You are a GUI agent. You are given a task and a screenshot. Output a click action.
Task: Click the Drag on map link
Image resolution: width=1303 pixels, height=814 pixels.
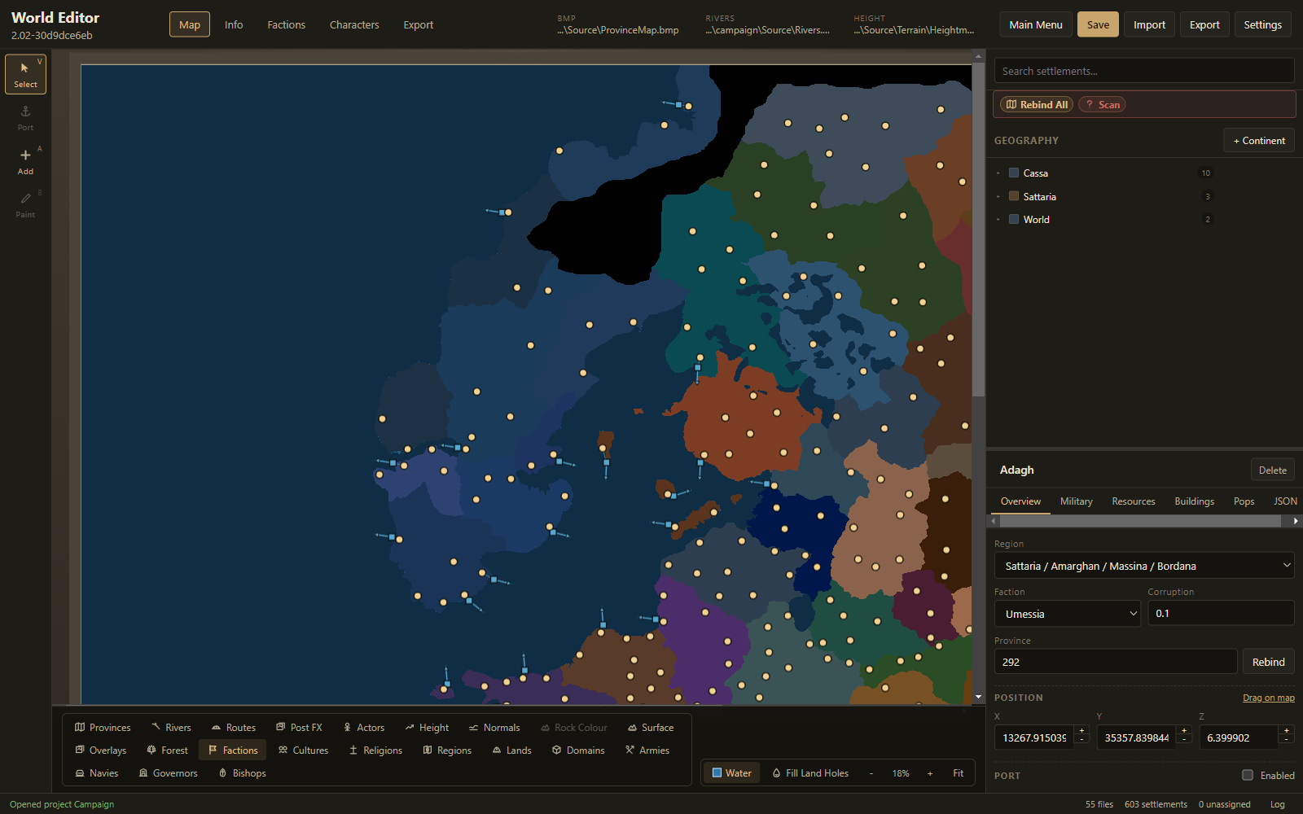tap(1269, 698)
